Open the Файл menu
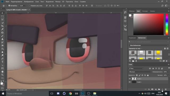This screenshot has width=170, height=96. (x=7, y=2)
